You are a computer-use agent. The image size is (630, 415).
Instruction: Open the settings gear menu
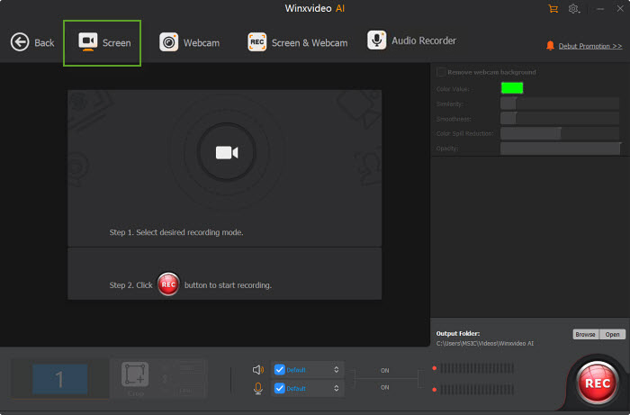point(574,9)
